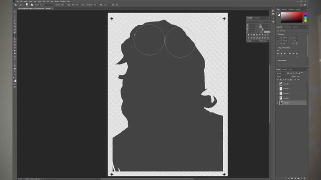Select the Eraser tool

(x=15, y=44)
